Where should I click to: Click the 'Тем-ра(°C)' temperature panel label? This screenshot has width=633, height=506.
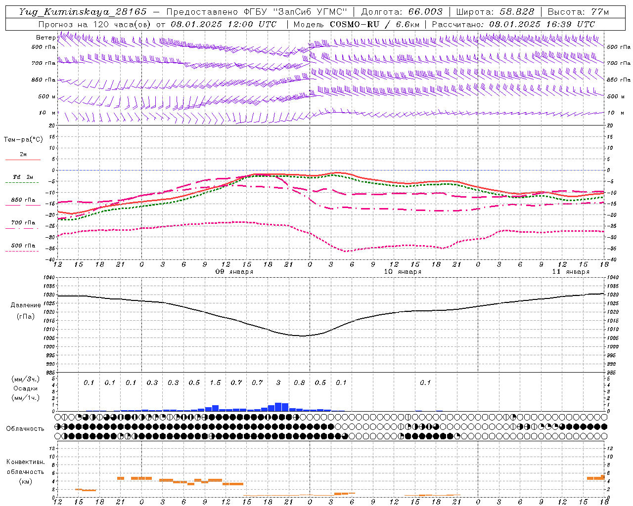point(23,140)
